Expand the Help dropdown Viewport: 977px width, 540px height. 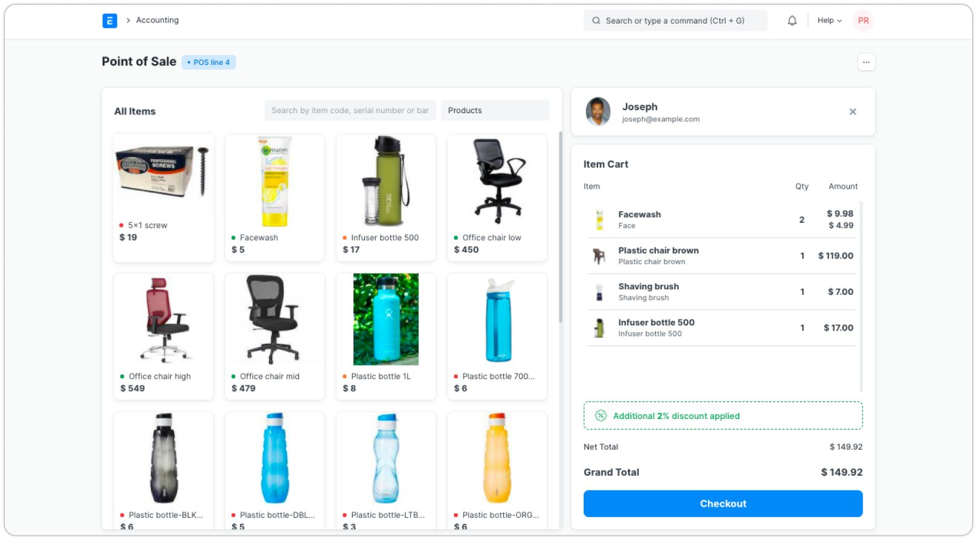[x=829, y=21]
